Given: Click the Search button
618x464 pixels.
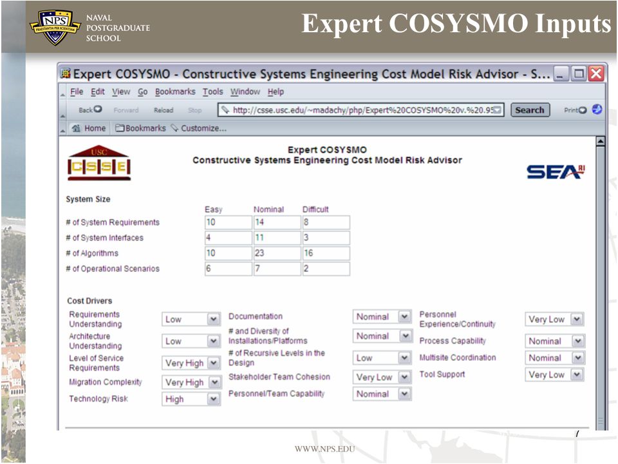Looking at the screenshot, I should click(530, 110).
